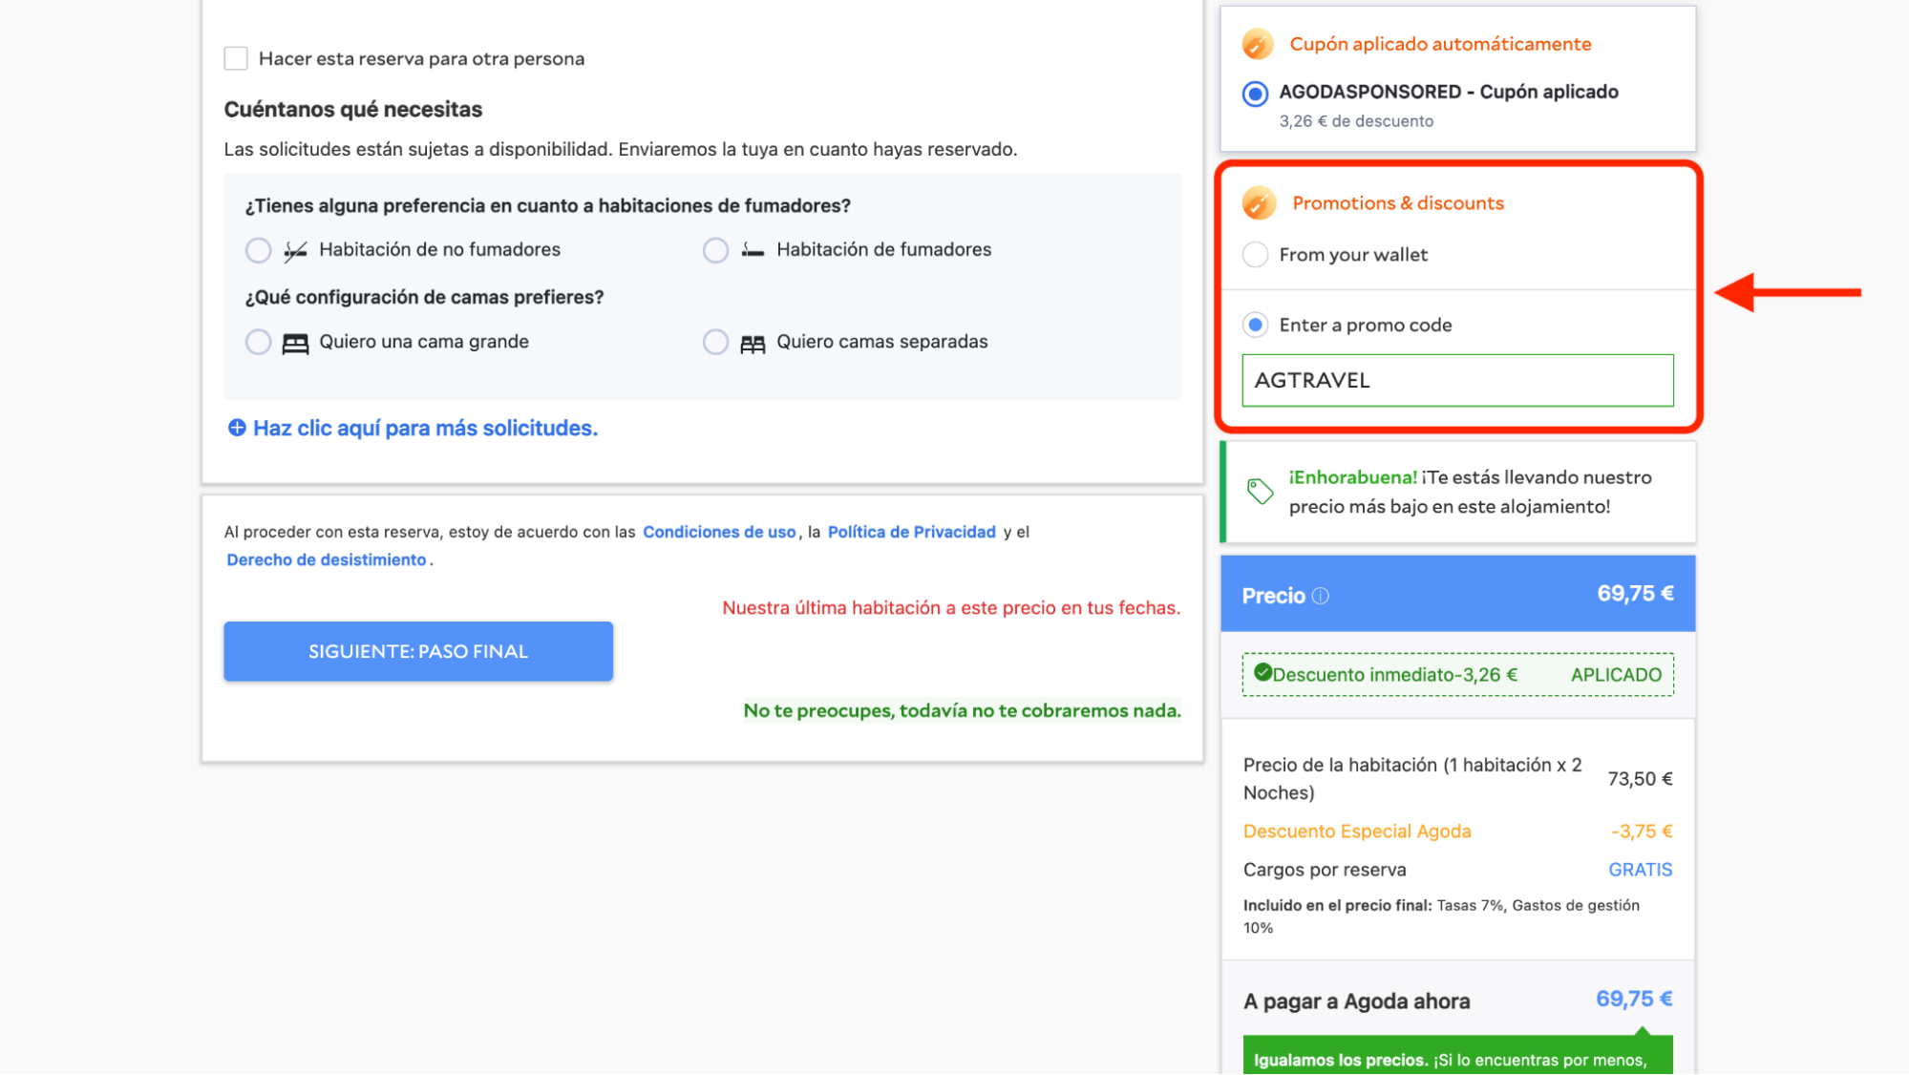The image size is (1909, 1075).
Task: Click the no-smoking room icon
Action: (295, 250)
